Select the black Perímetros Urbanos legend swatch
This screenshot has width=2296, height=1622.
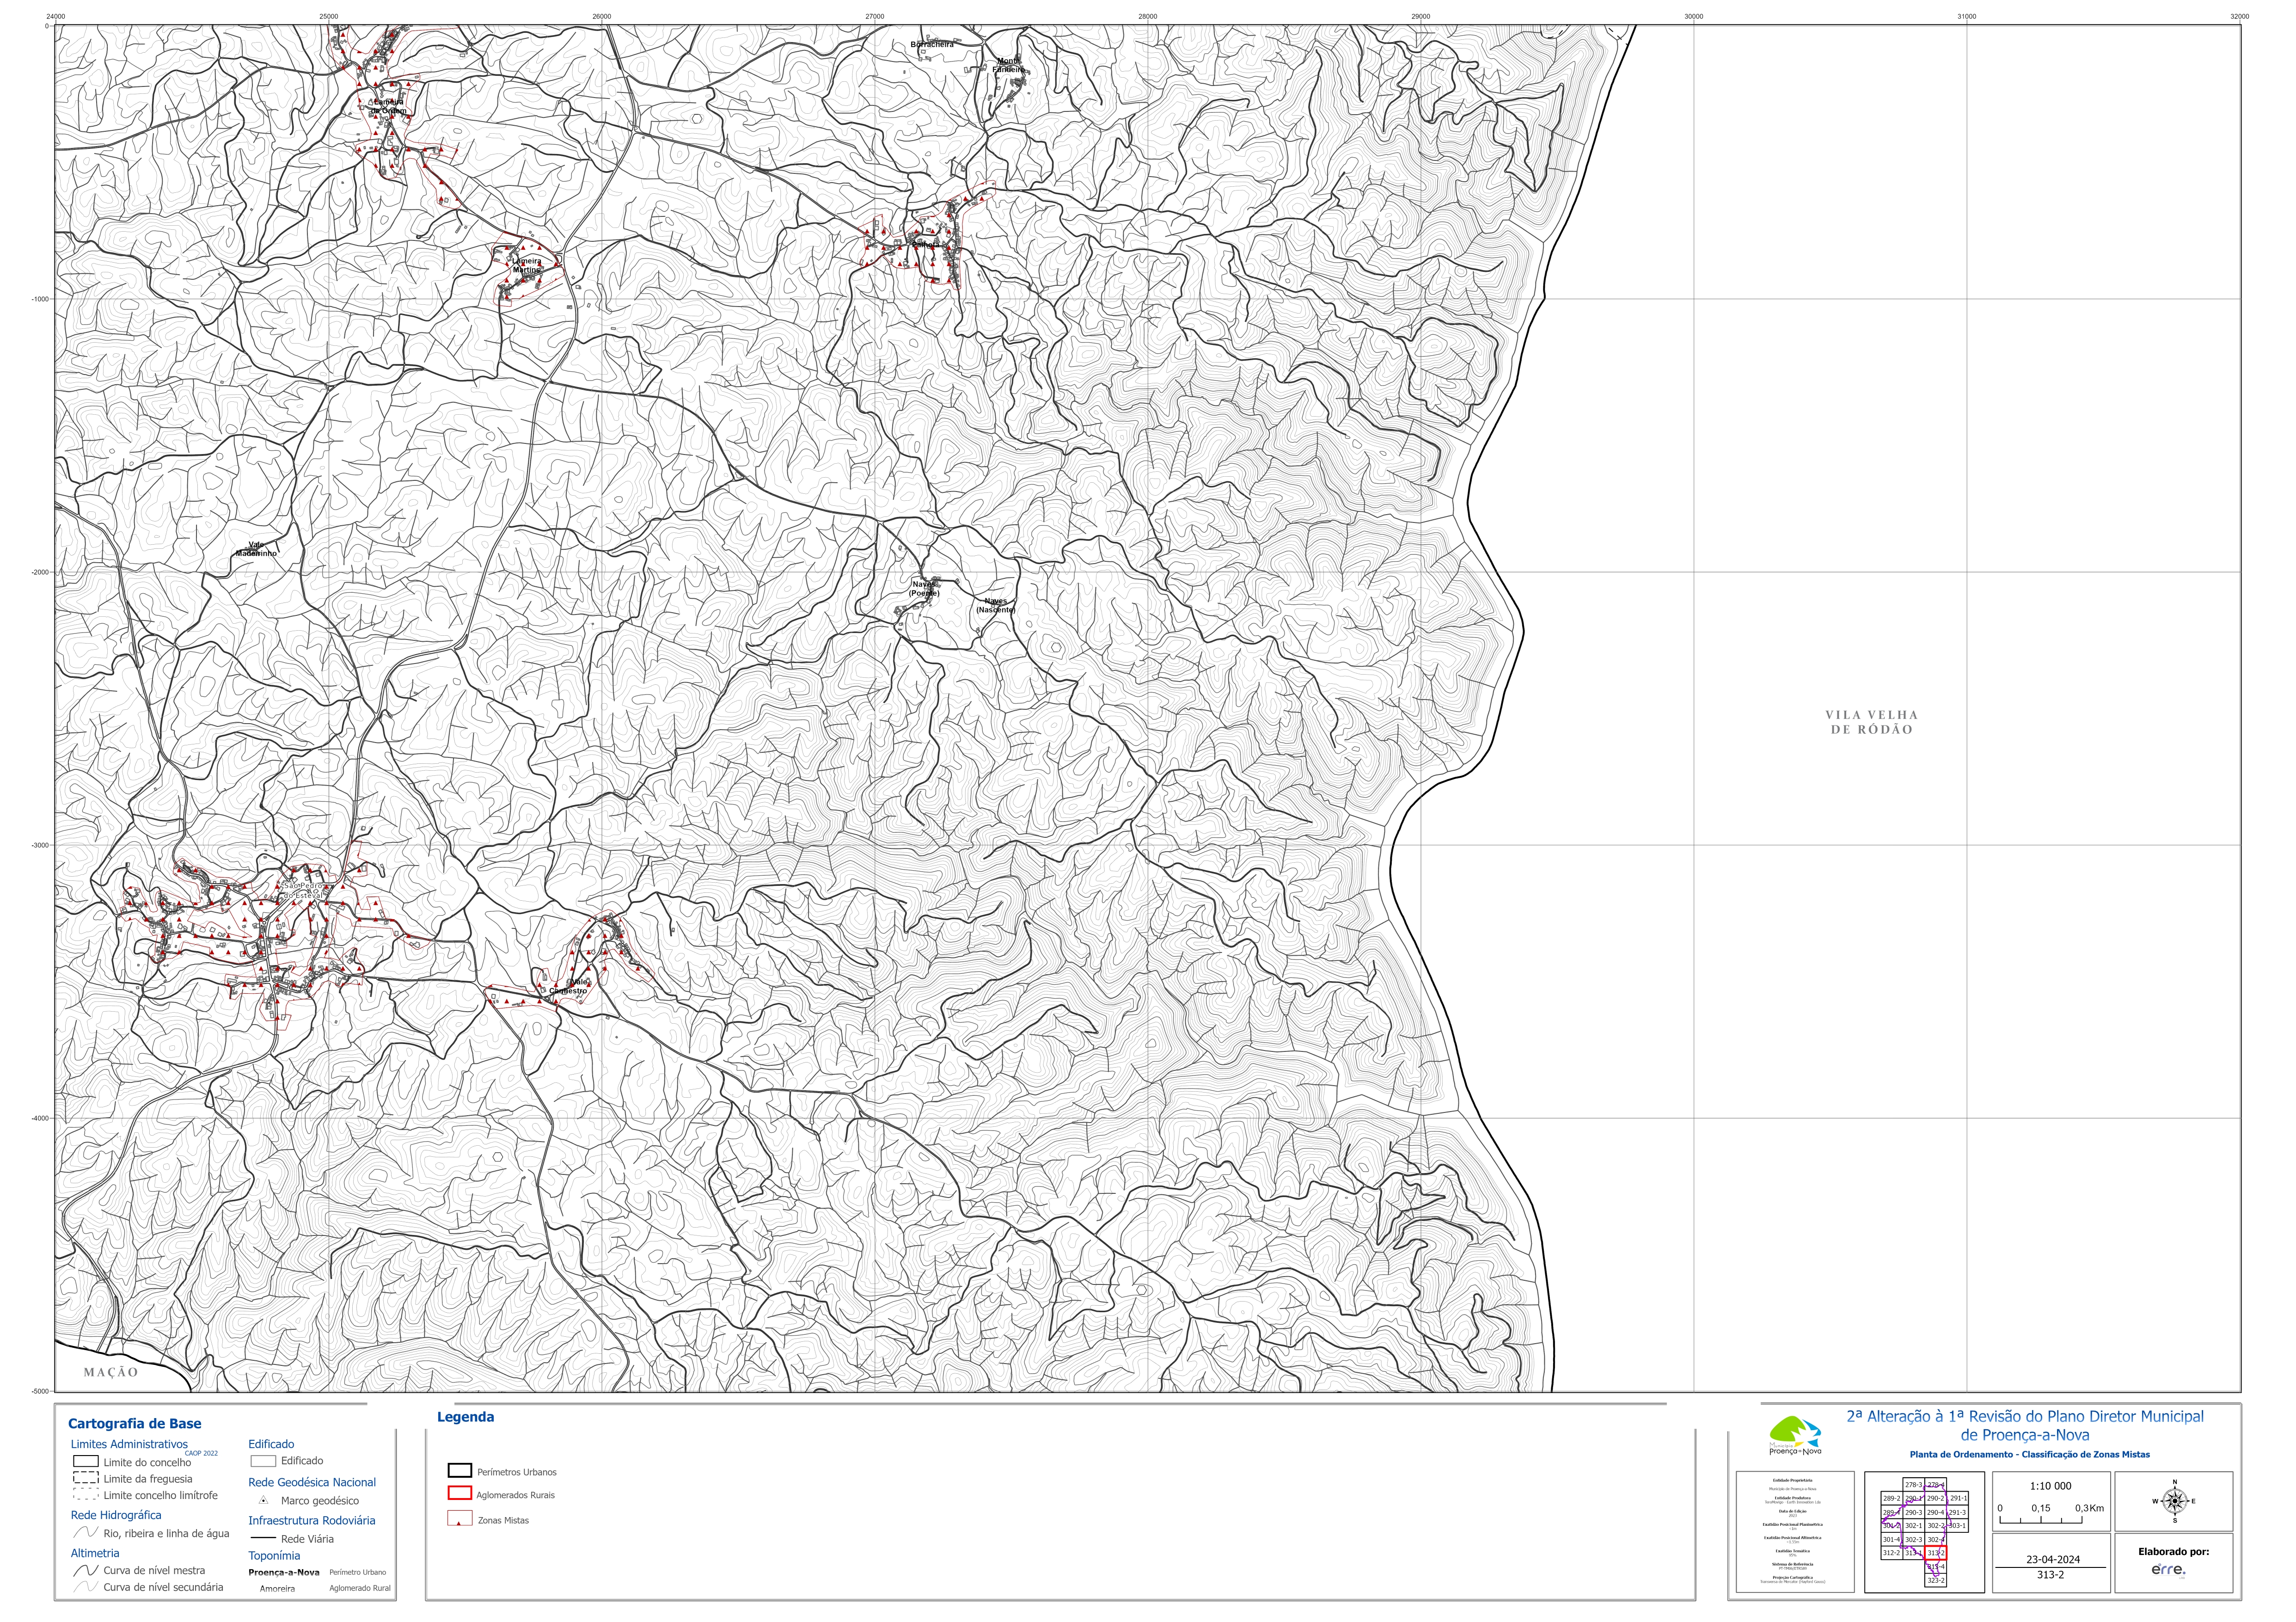[x=460, y=1471]
